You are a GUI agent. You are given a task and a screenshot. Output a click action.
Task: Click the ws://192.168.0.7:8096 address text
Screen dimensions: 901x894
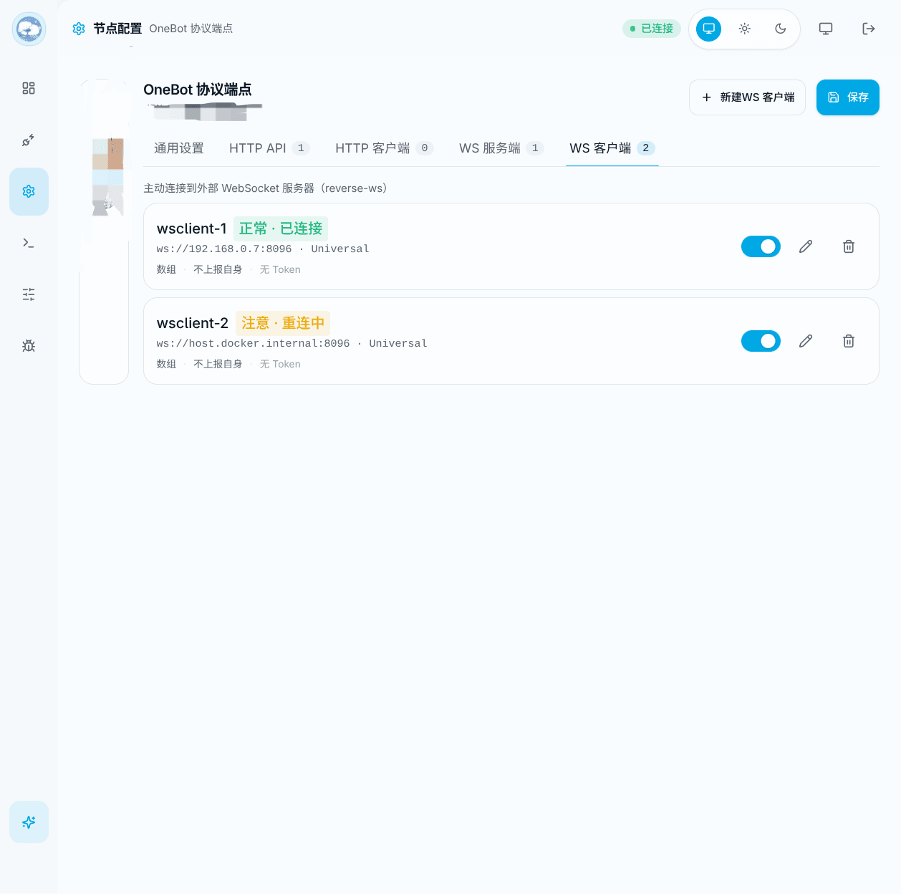coord(224,249)
